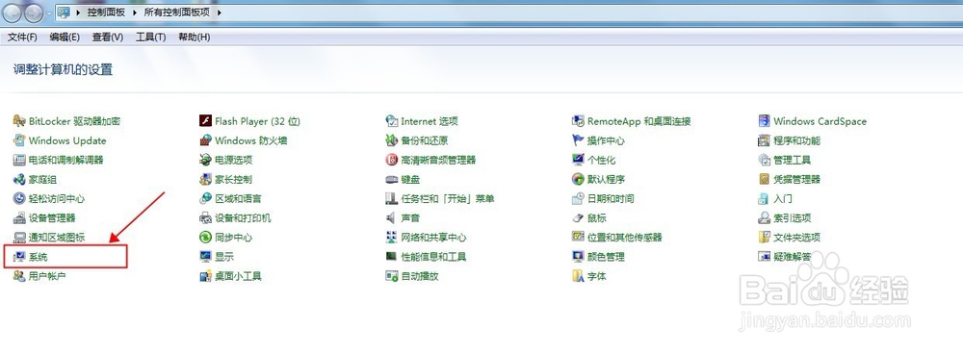Click the 家长控制 icon
963x354 pixels.
[206, 179]
